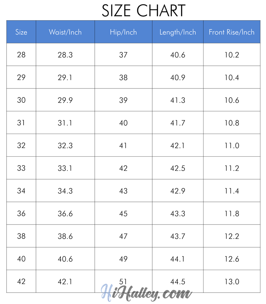
Task: Click the Front Rise/Inch column header
Action: pyautogui.click(x=231, y=32)
